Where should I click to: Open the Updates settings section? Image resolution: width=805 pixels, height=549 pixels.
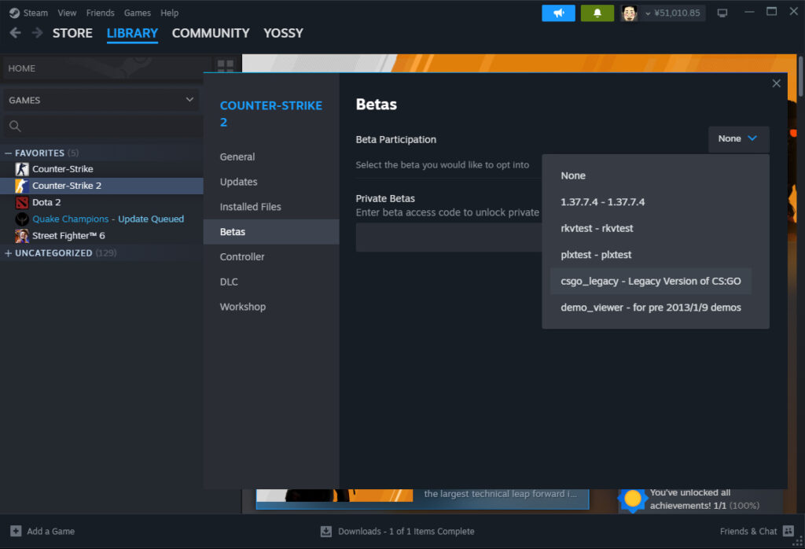pyautogui.click(x=271, y=182)
